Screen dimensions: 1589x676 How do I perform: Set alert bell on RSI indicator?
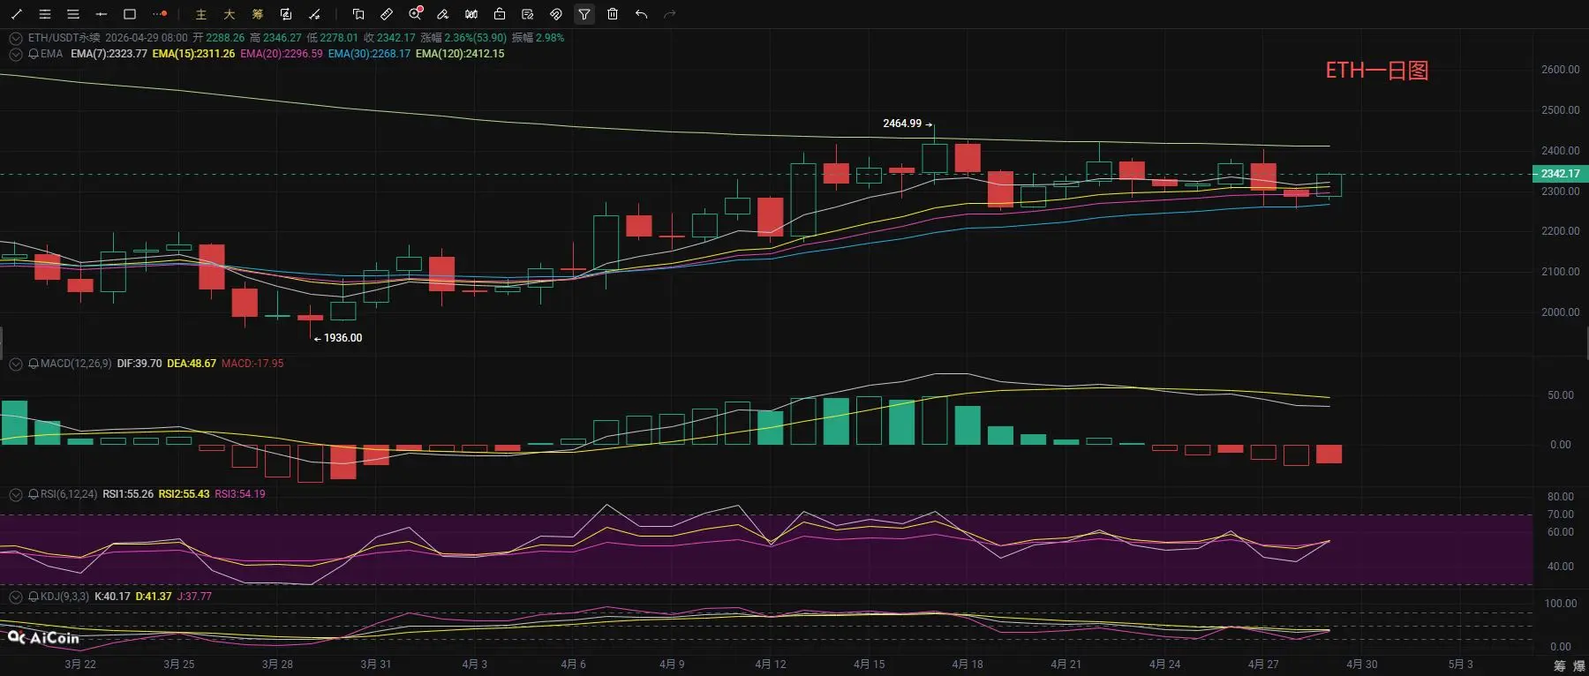(x=34, y=494)
